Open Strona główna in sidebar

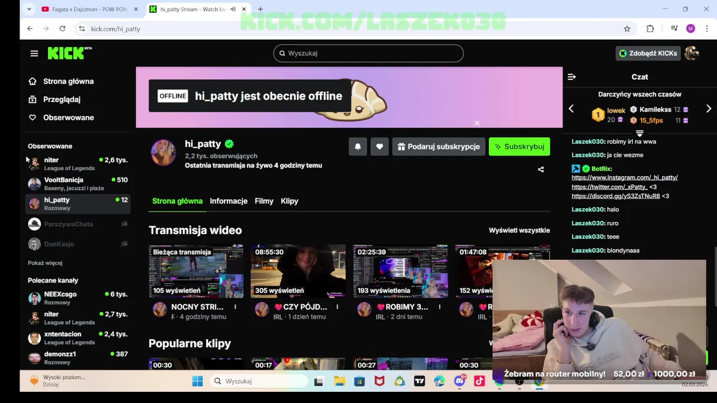point(68,81)
